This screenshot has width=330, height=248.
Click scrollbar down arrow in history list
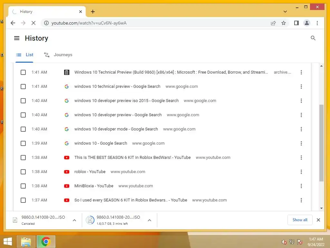click(321, 208)
